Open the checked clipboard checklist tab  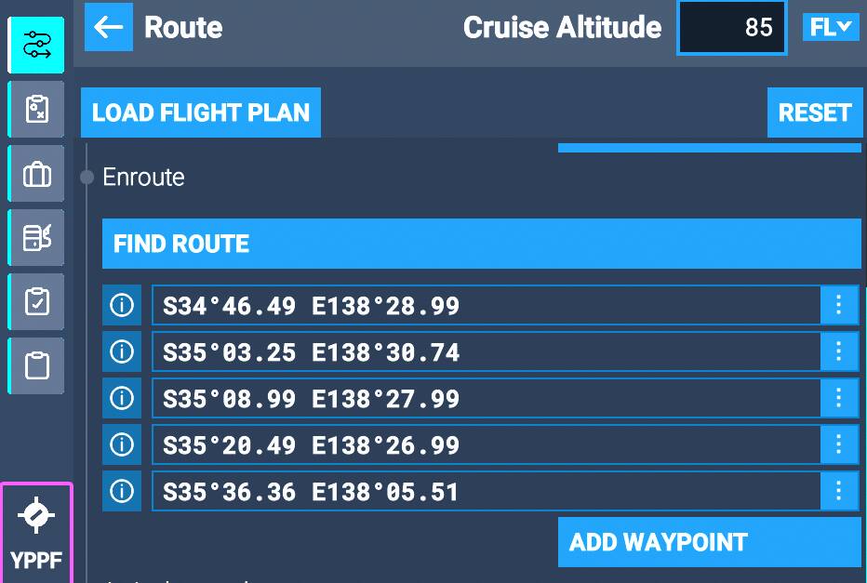[x=37, y=302]
